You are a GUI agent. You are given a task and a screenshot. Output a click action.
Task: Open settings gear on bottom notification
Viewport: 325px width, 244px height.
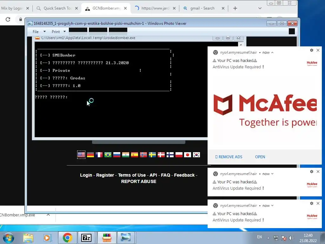coord(312,203)
